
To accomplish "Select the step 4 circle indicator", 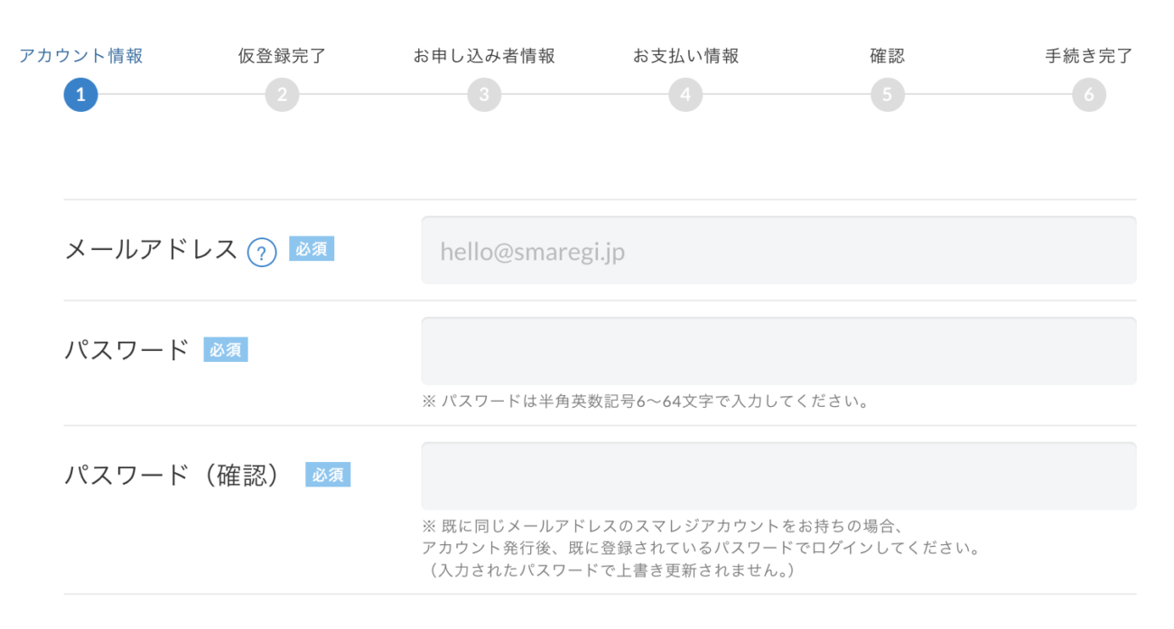I will [685, 95].
